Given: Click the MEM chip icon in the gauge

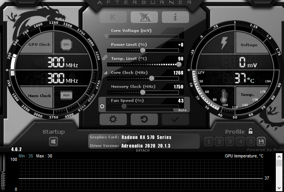Looking at the screenshot, I should (x=66, y=95).
